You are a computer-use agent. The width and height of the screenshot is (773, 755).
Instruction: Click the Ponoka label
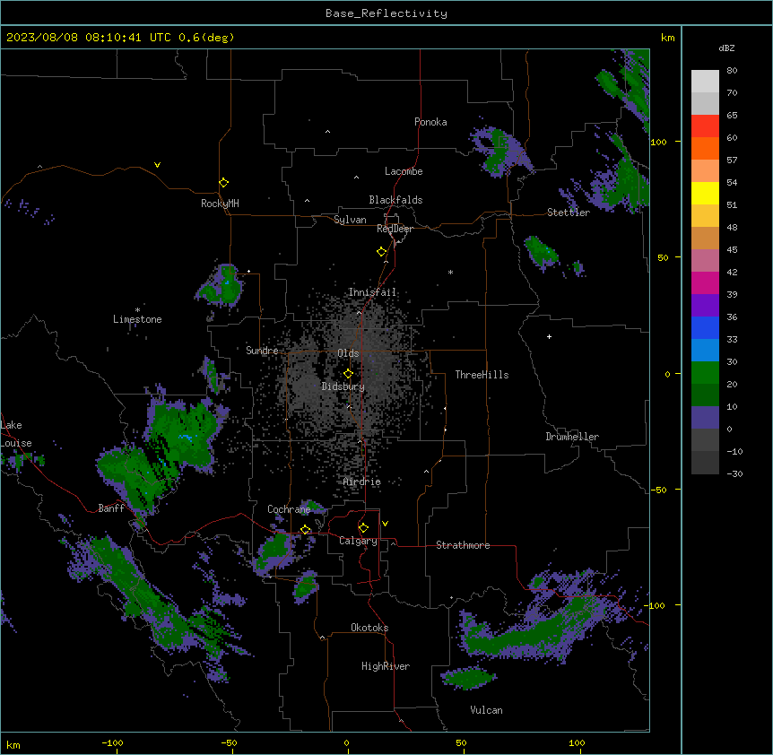point(430,122)
